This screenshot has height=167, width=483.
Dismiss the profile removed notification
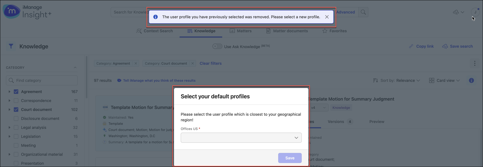(327, 17)
